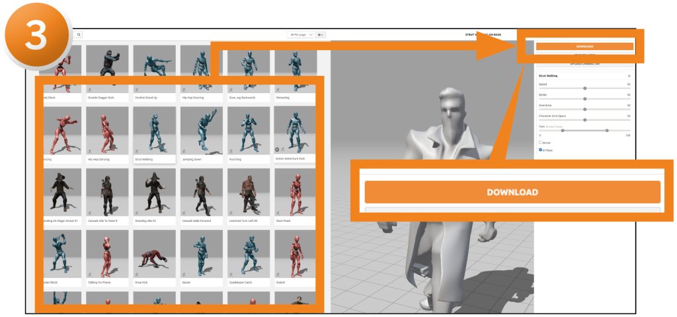Enable the Mirror checkbox

(541, 143)
